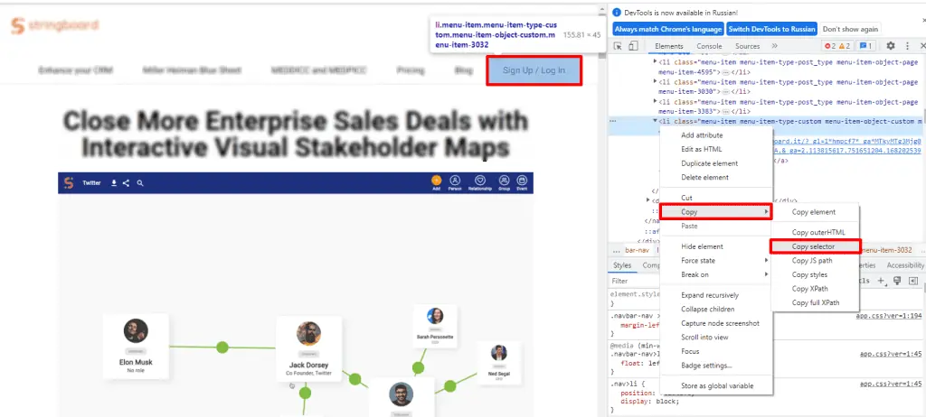Screen dimensions: 926x417
Task: Click the error and warning count badge
Action: point(836,46)
